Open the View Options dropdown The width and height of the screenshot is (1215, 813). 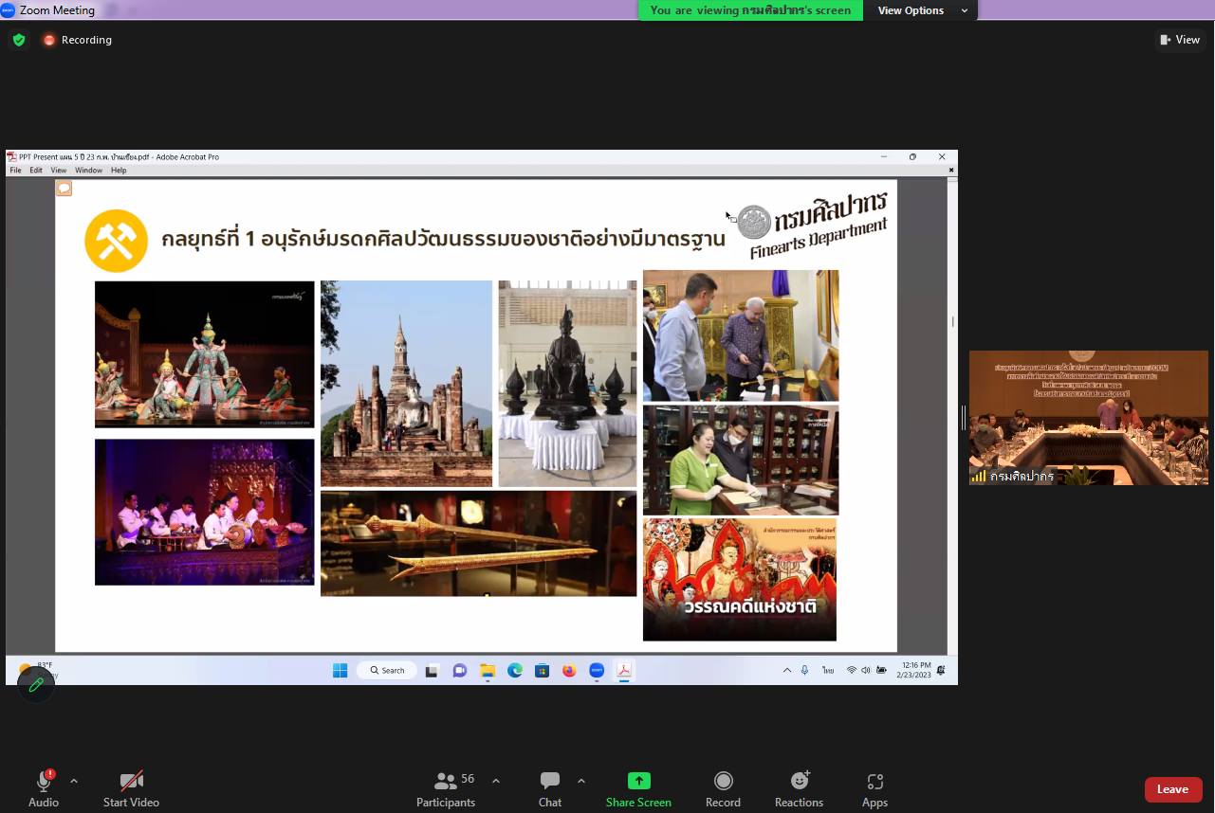tap(920, 10)
